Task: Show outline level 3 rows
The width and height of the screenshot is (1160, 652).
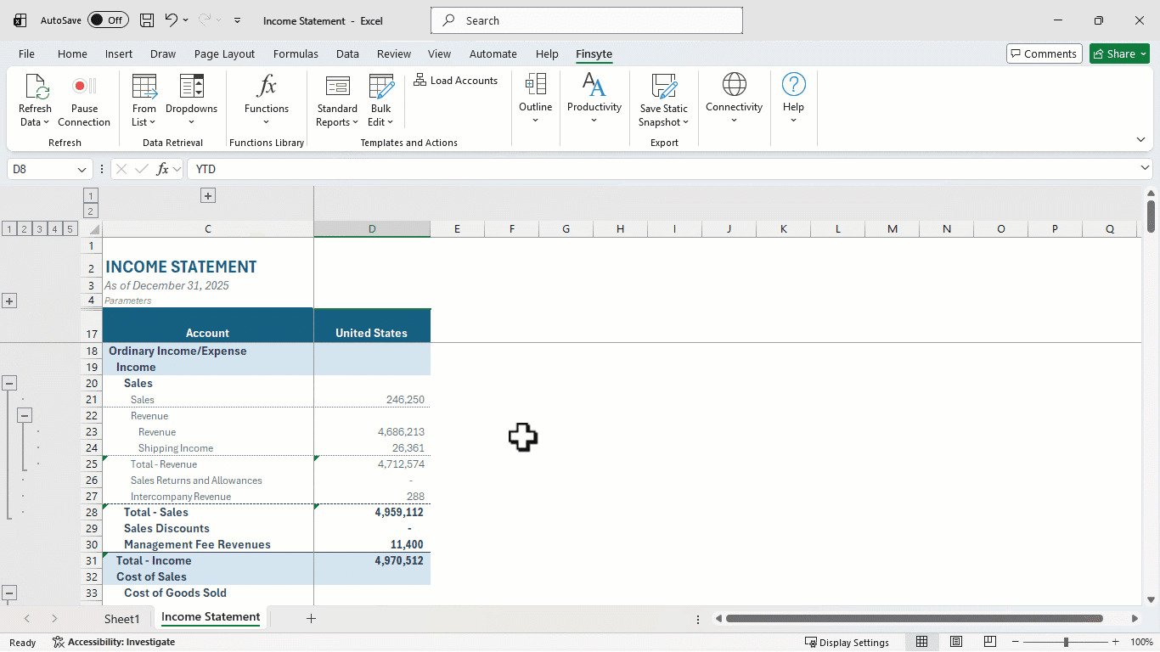Action: point(39,229)
